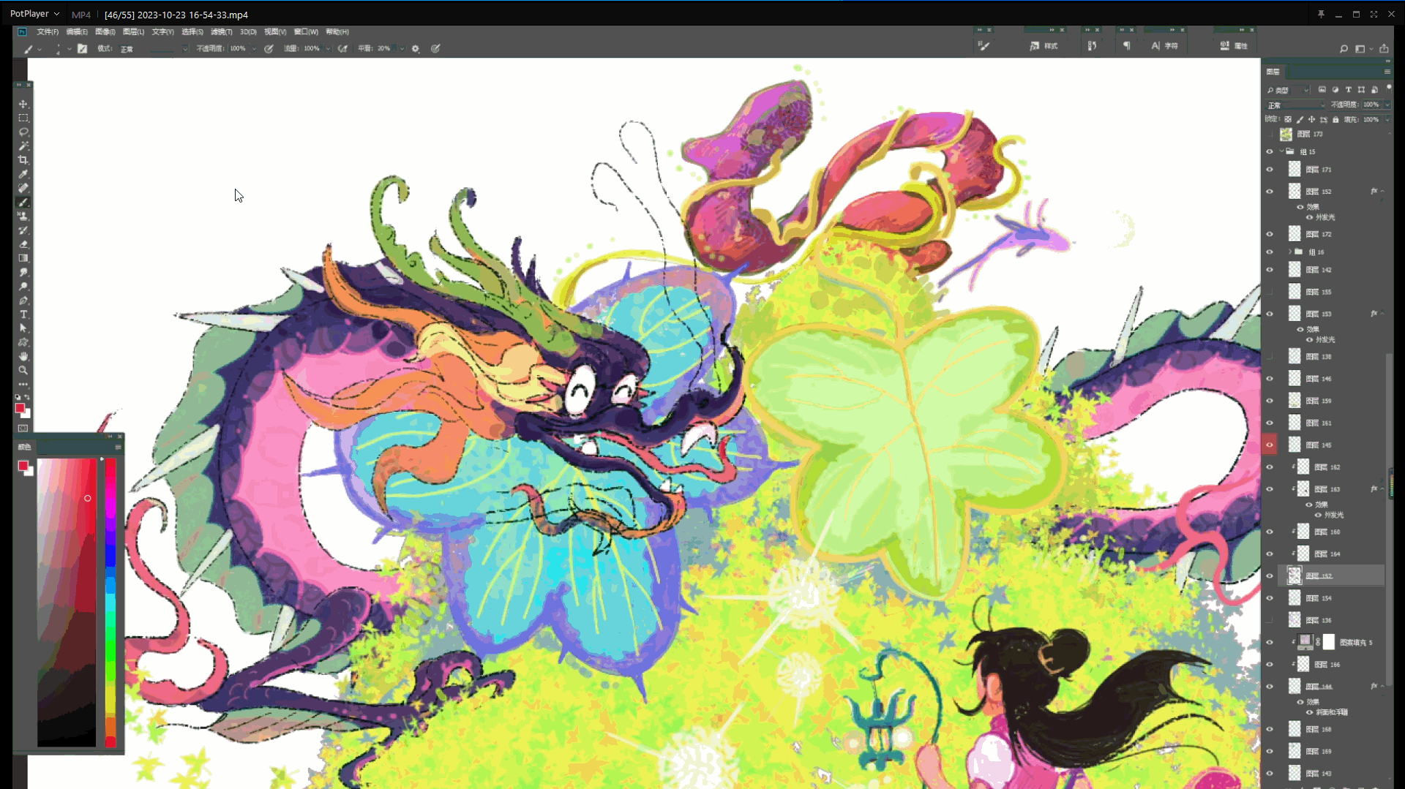
Task: Open the 窗口(W) menu
Action: coord(306,32)
